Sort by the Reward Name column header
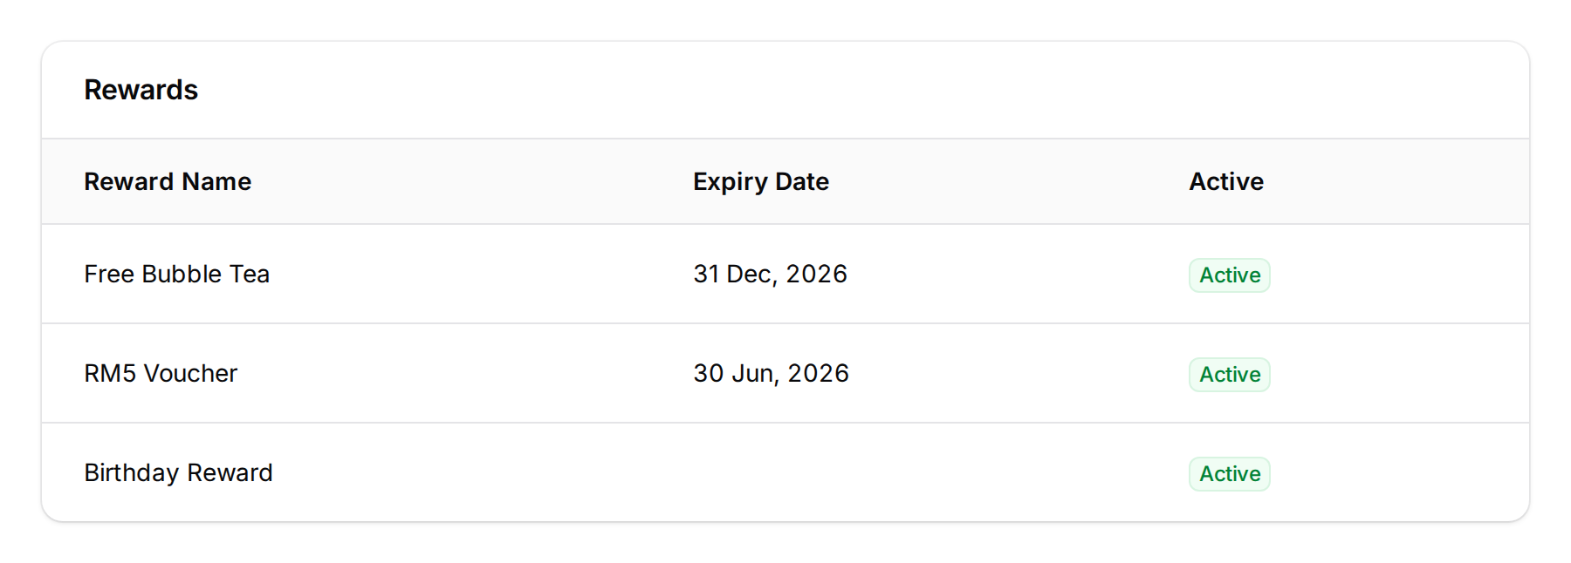This screenshot has height=563, width=1571. tap(168, 181)
